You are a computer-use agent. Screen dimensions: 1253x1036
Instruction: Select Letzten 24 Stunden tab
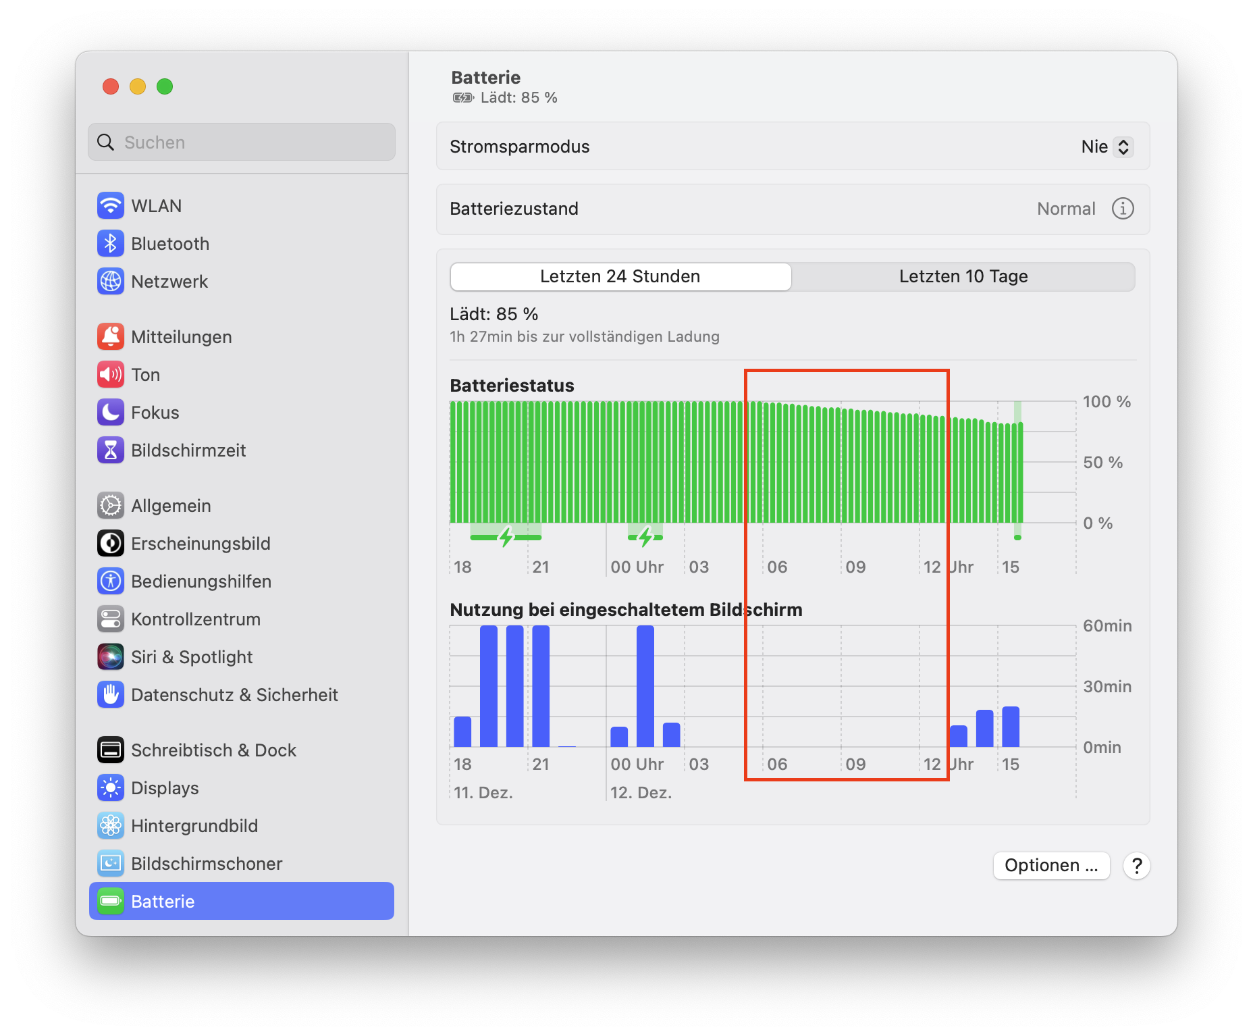(x=620, y=277)
